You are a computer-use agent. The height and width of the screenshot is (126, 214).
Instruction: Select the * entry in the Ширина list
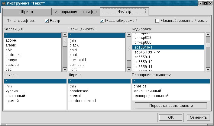click(x=99, y=81)
